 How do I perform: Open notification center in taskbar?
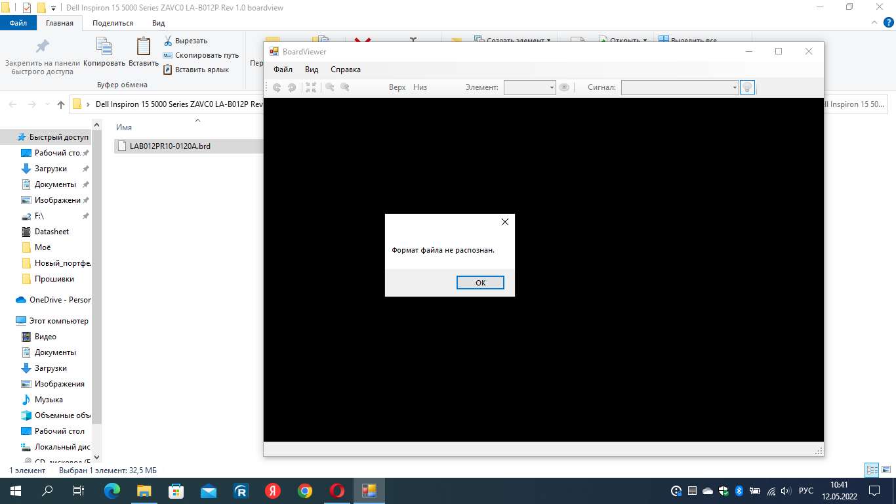click(874, 491)
